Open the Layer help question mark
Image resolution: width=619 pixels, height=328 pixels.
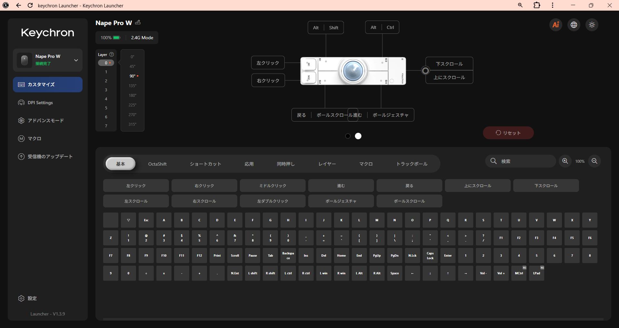coord(112,54)
